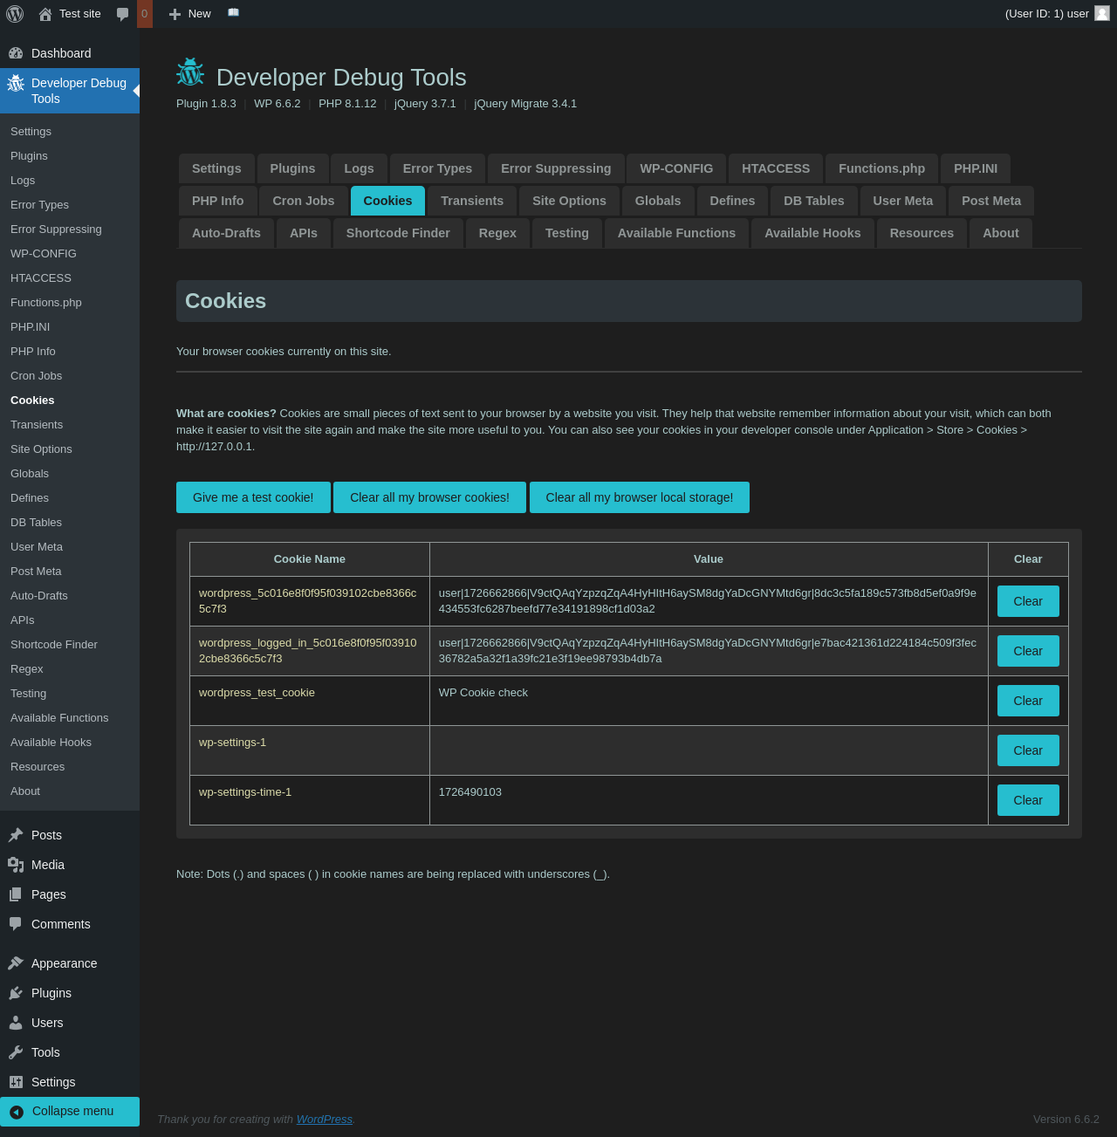Open the WP-CONFIG tab
Screen dimensions: 1117x1137
coord(676,168)
